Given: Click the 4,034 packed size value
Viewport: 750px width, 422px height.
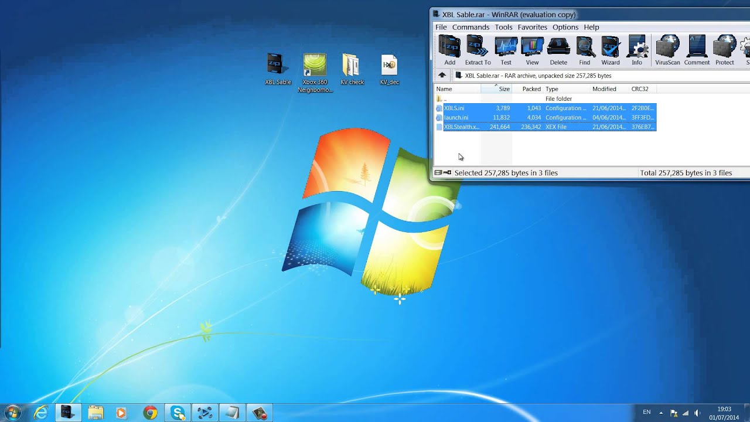Looking at the screenshot, I should (533, 117).
